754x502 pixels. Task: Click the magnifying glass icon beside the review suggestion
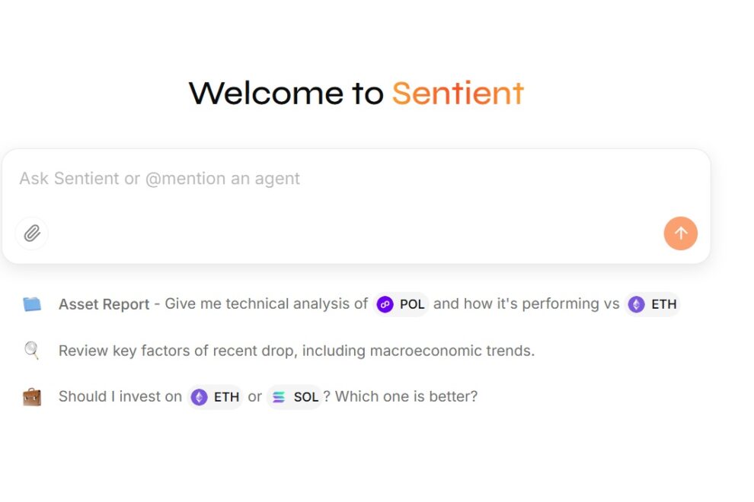coord(30,350)
